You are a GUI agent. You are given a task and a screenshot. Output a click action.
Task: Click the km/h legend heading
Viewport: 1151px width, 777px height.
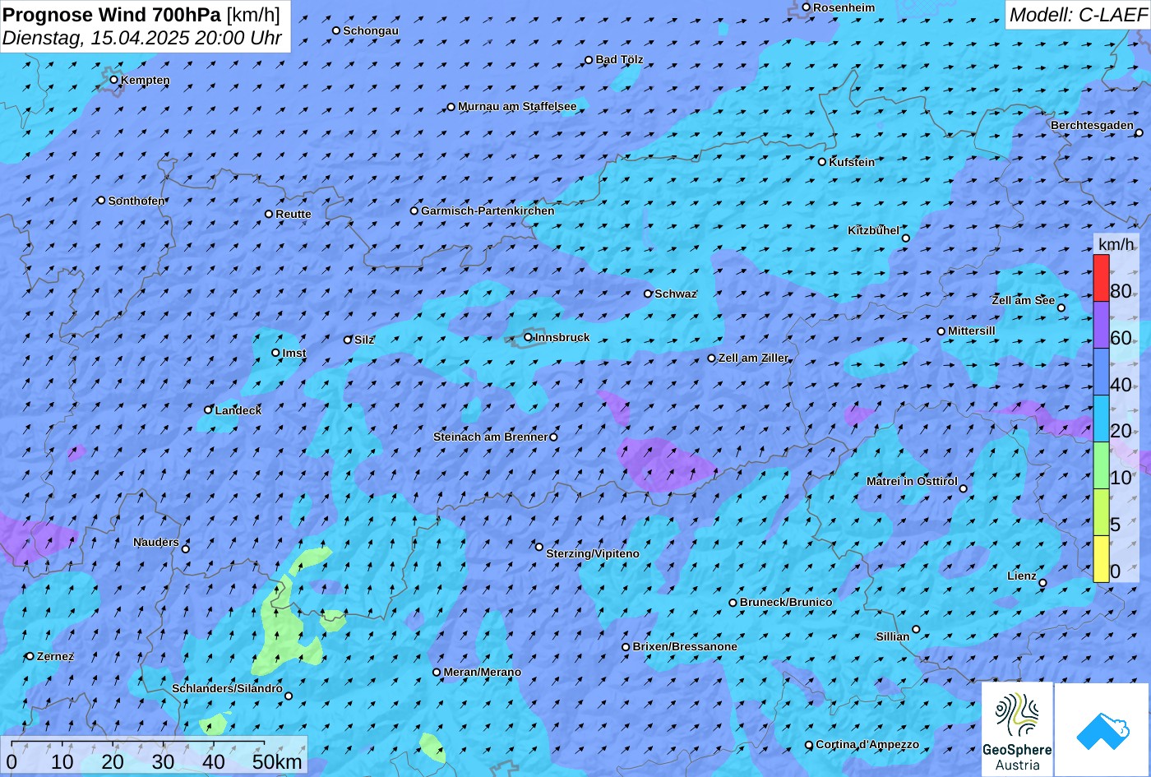click(1116, 244)
